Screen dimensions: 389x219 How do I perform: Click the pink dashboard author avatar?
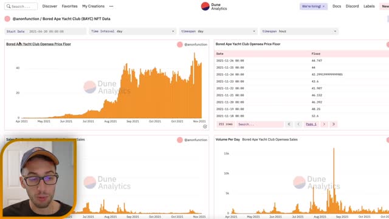7,19
